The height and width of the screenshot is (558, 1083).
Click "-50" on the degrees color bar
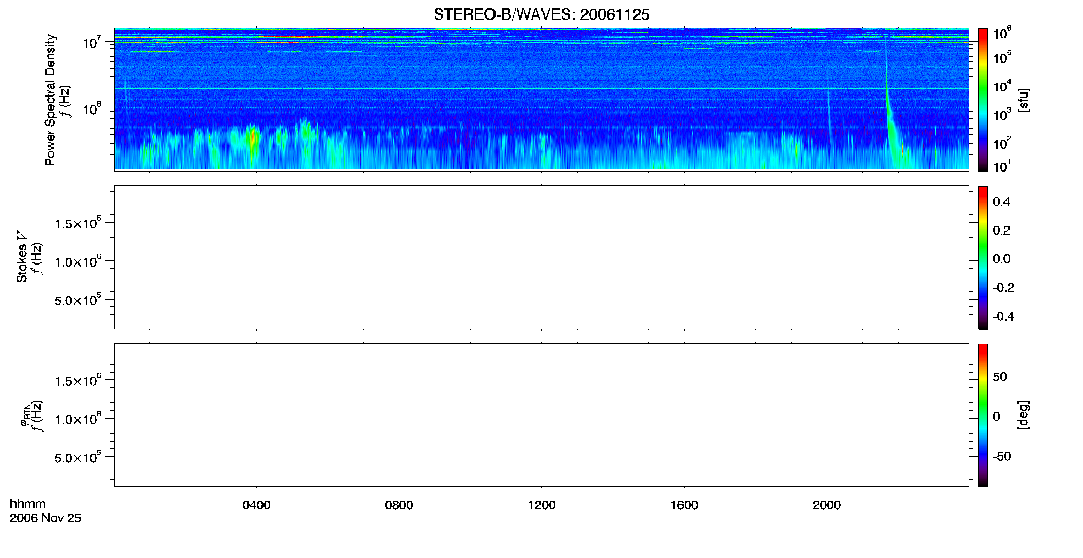pos(1002,456)
